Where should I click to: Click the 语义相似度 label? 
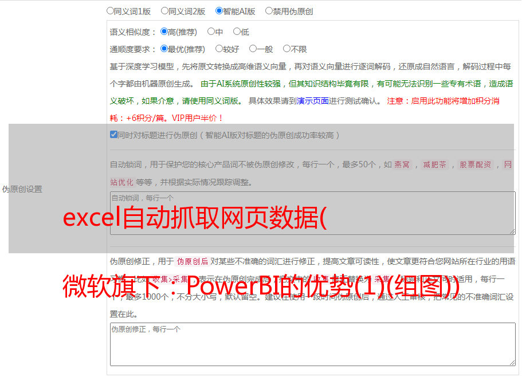(x=132, y=32)
